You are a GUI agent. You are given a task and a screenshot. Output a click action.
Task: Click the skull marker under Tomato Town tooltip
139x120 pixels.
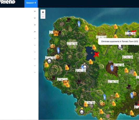[x=120, y=47]
